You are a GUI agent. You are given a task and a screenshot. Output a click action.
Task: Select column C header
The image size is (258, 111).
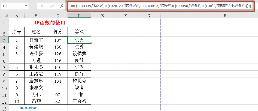[58, 16]
